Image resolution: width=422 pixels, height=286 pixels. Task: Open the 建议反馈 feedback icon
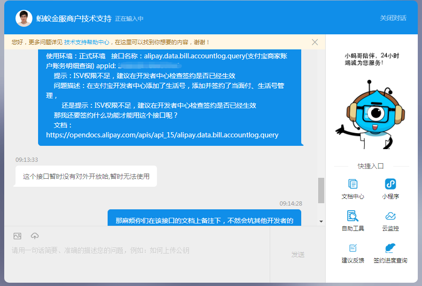pyautogui.click(x=352, y=248)
